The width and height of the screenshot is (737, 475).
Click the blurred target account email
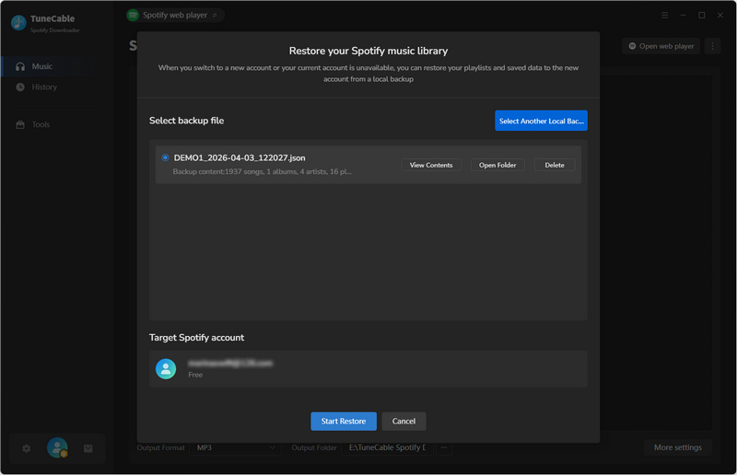[230, 364]
